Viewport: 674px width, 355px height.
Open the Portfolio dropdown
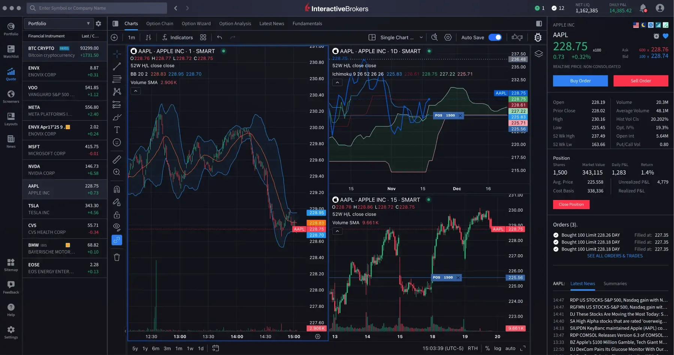coord(58,23)
